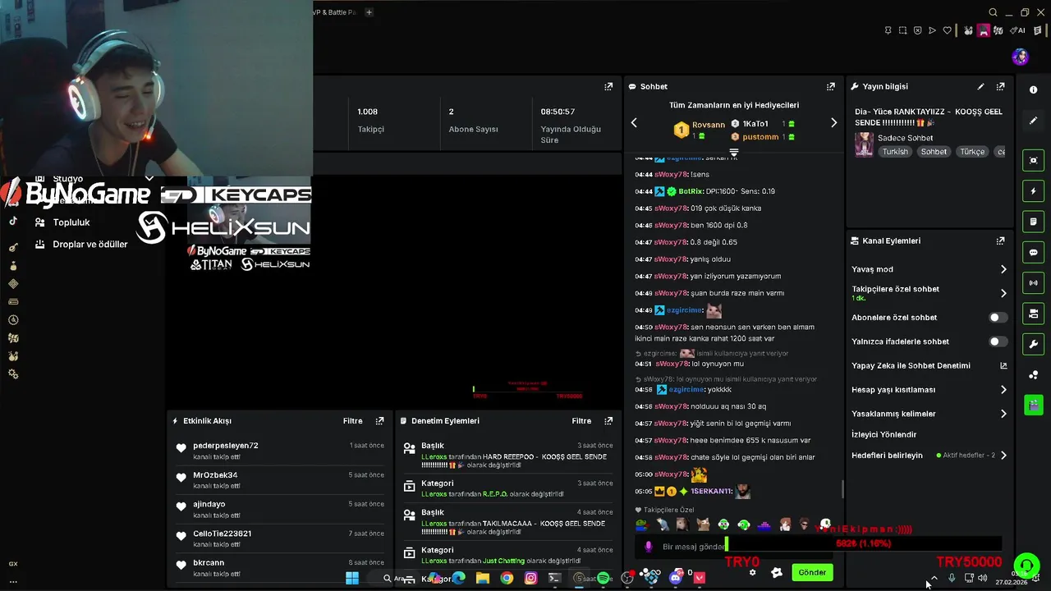Open Aria AI in browser toolbar

1018,30
